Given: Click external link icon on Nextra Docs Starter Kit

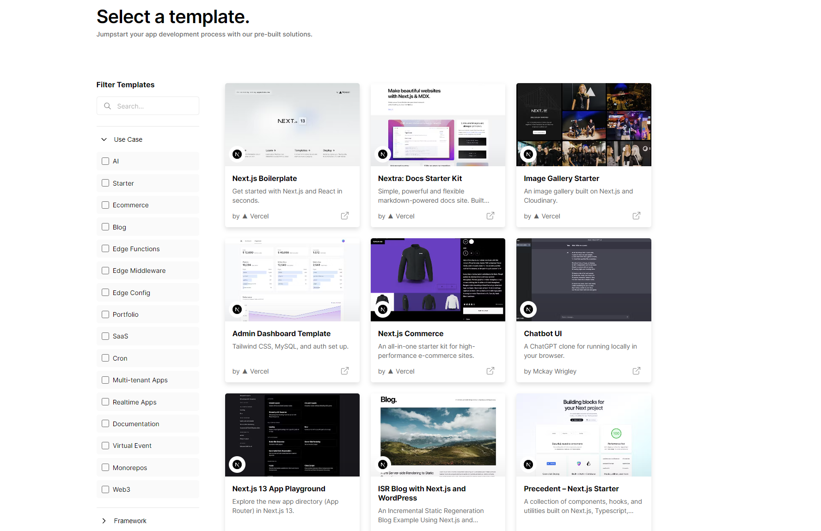Looking at the screenshot, I should point(490,216).
